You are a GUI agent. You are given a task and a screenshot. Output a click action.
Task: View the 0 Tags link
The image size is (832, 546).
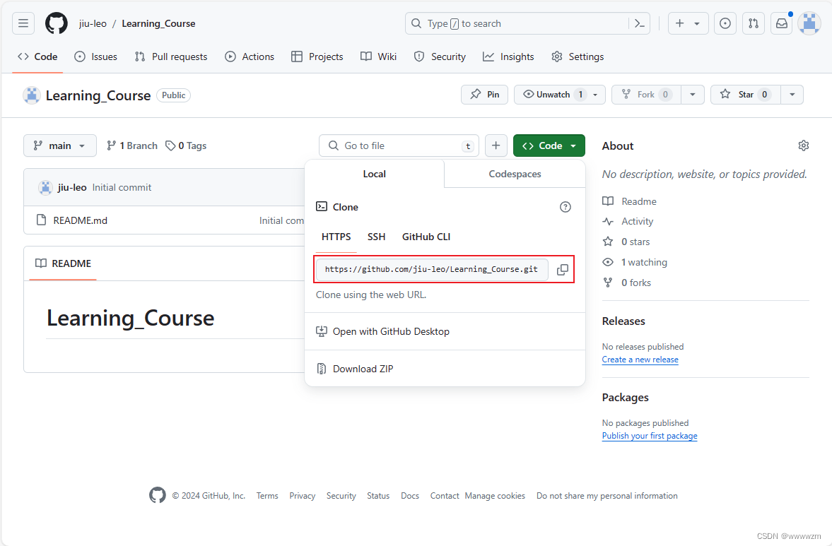tap(186, 146)
